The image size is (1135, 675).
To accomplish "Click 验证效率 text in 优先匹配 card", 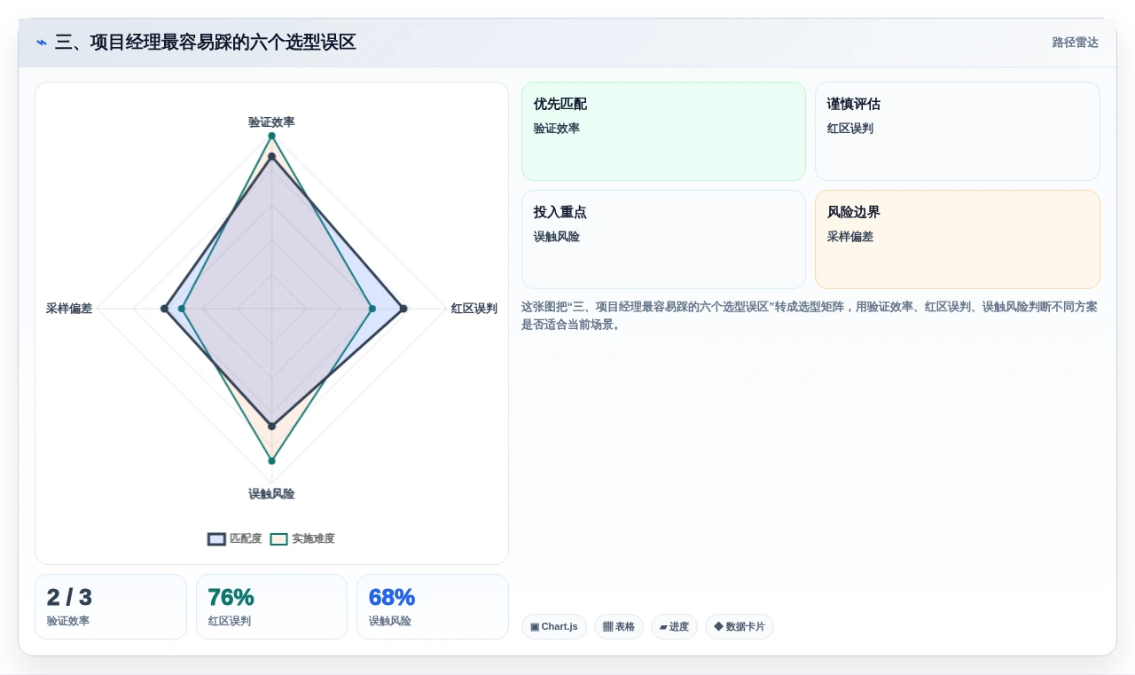I will coord(557,129).
